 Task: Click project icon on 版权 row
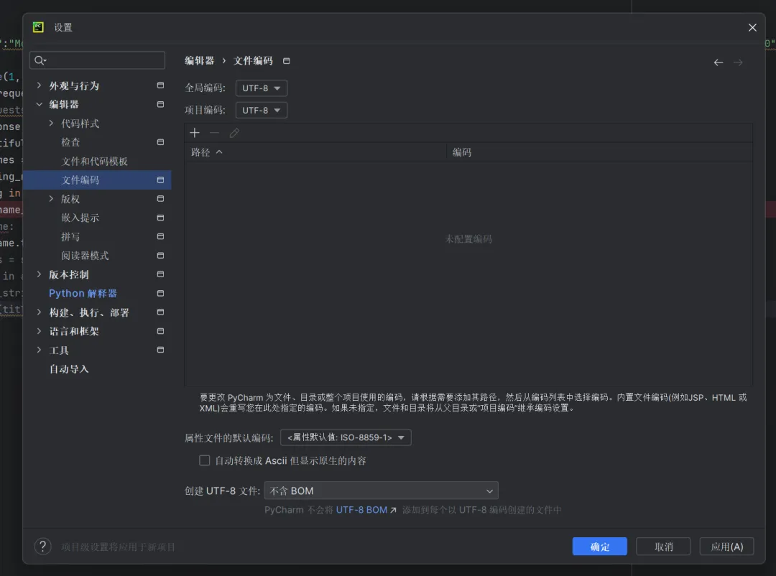coord(160,199)
